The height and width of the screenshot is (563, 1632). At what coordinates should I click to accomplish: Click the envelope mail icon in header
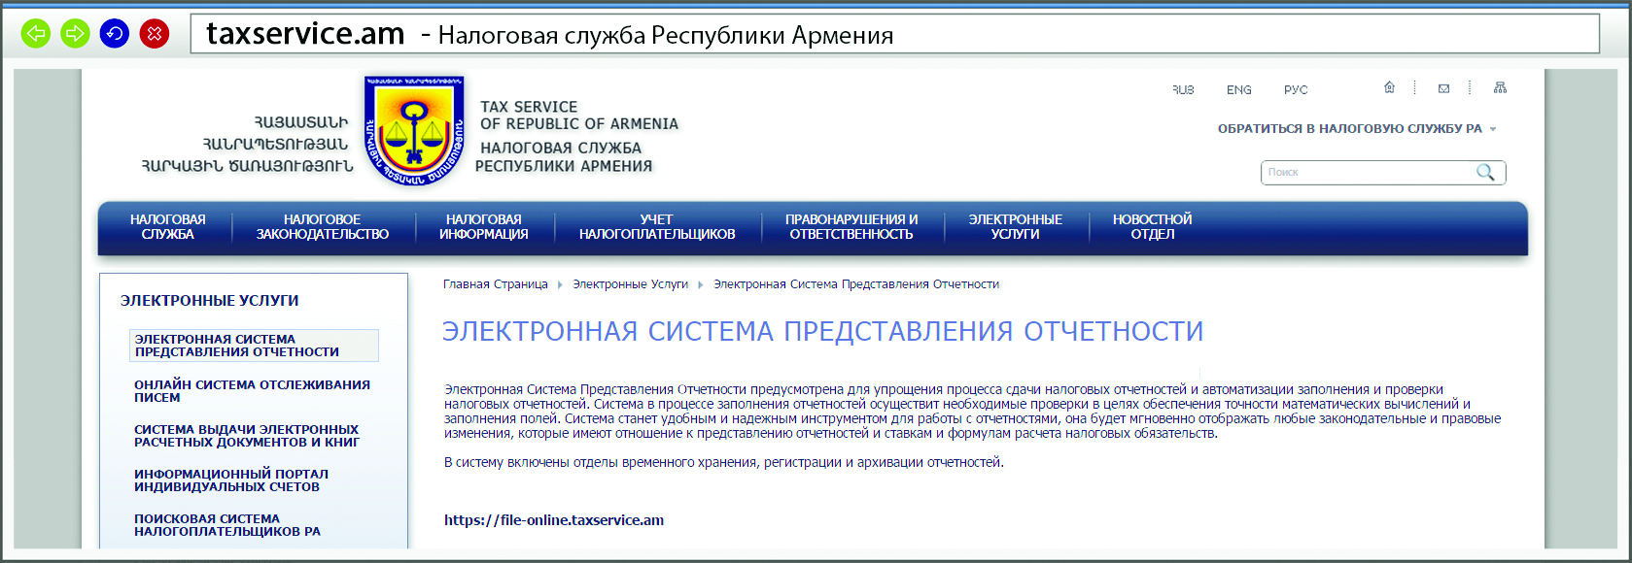[1443, 88]
